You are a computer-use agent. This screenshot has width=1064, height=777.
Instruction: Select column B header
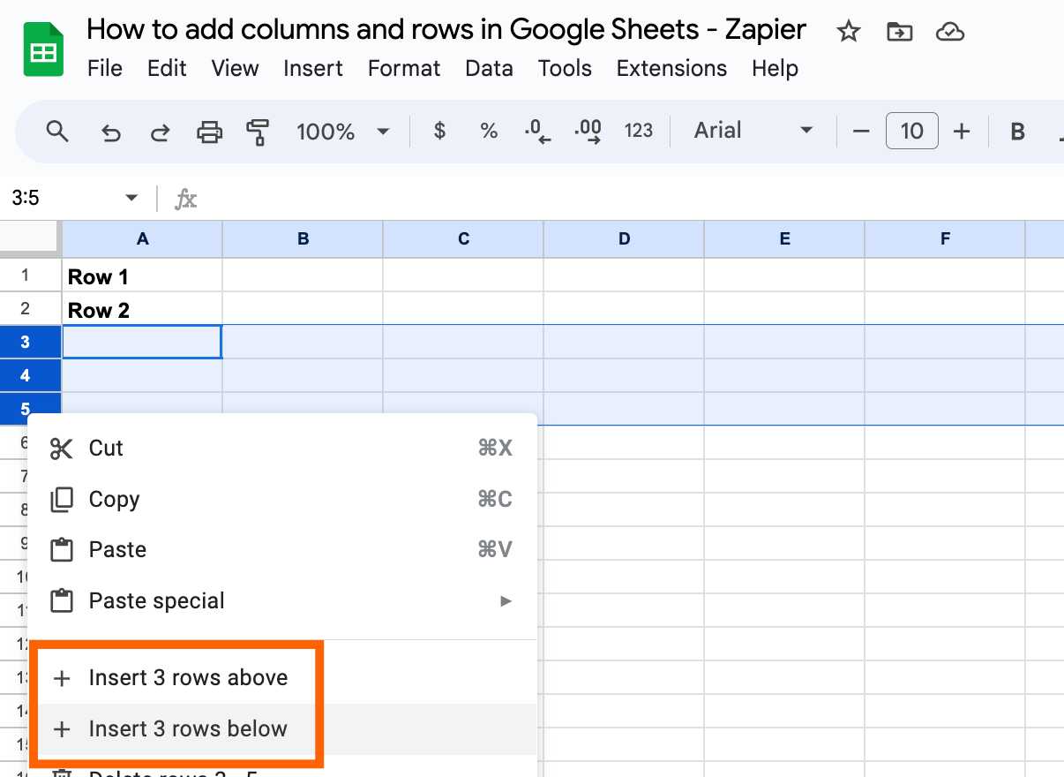point(303,239)
